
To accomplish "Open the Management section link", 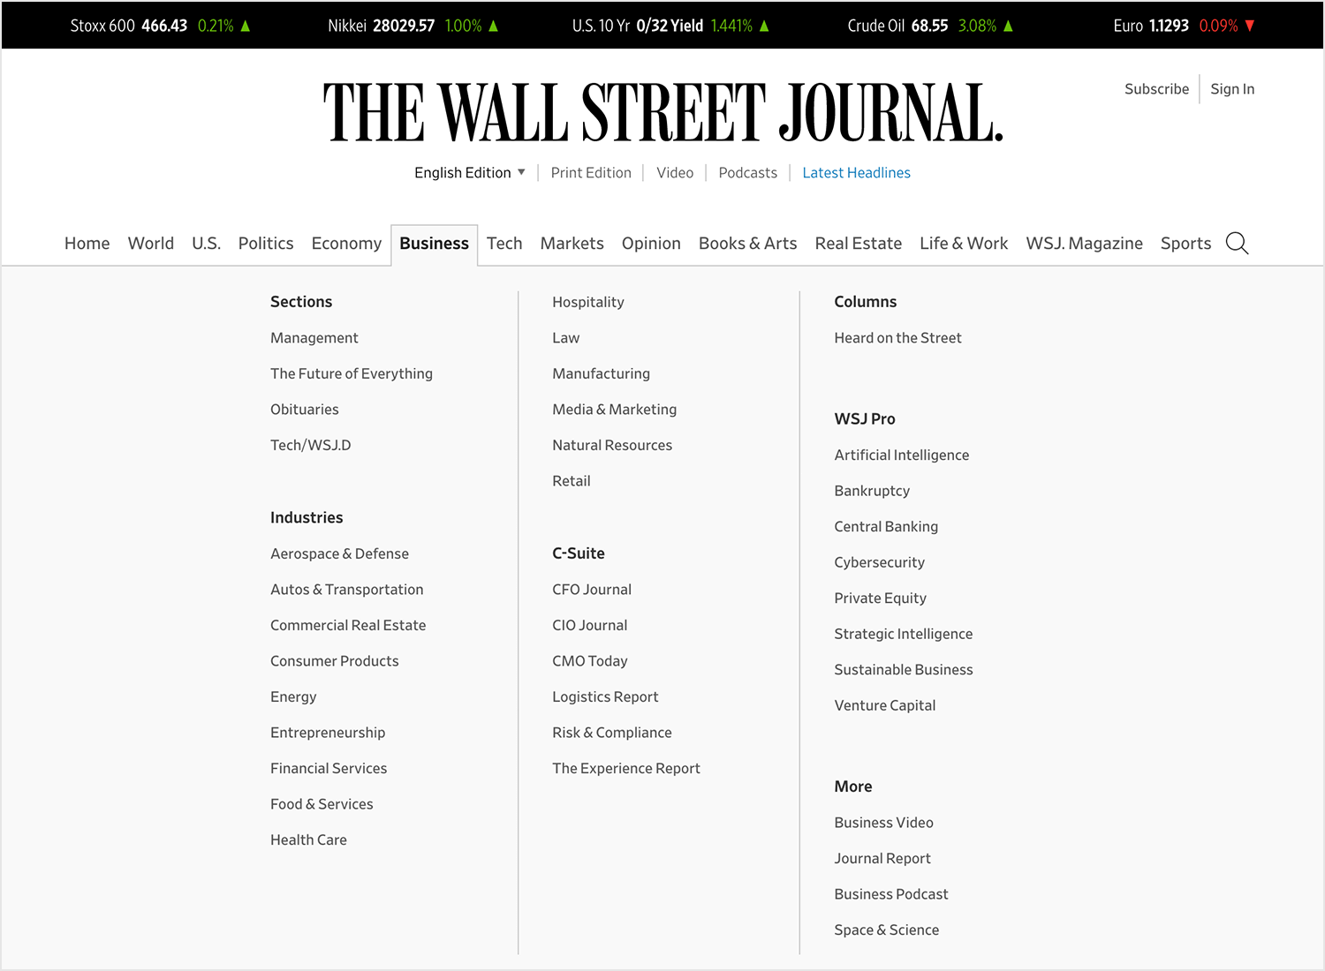I will tap(314, 338).
